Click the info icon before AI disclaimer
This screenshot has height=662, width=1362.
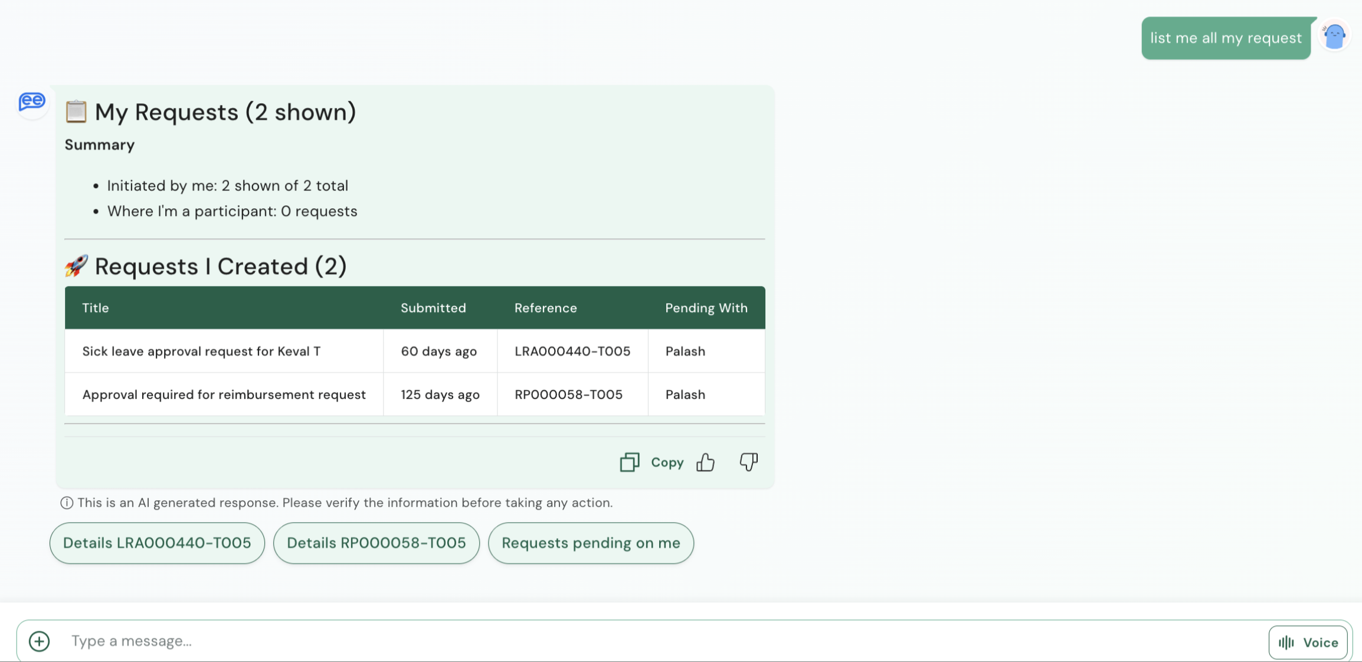pyautogui.click(x=67, y=503)
